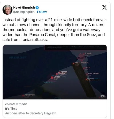Click the Newt Gingrich display name

24,7
